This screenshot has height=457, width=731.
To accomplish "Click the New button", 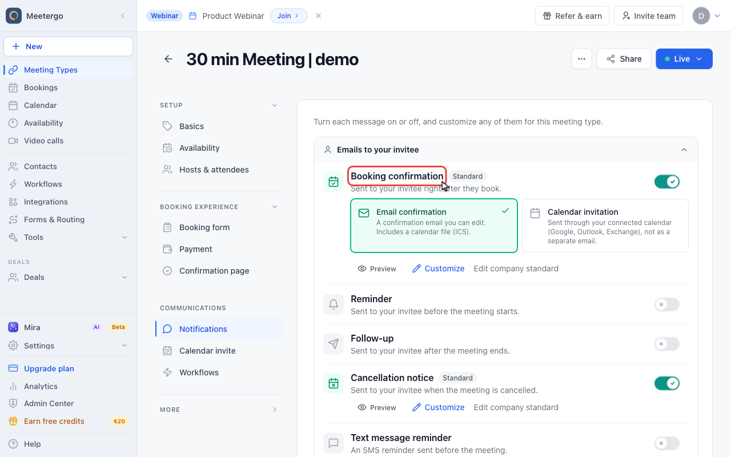I will tap(69, 46).
